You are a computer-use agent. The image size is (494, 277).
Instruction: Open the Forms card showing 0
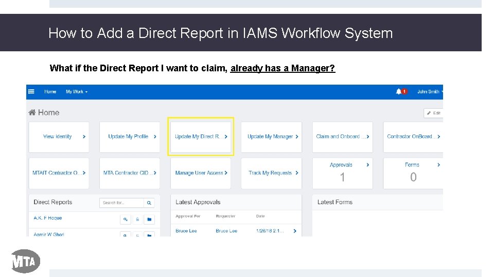click(413, 173)
